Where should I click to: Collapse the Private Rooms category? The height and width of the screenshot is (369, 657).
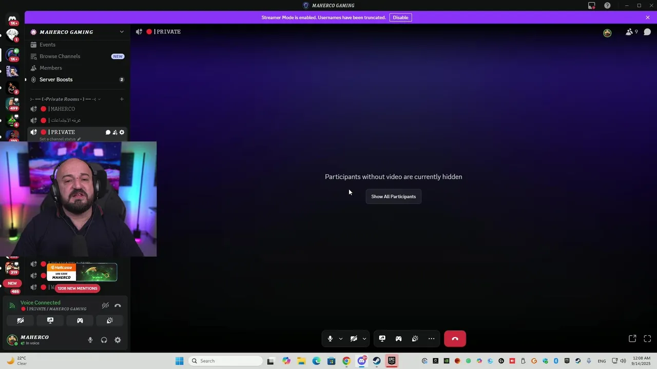(65, 99)
